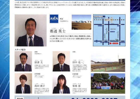Image resolution: width=140 pixels, height=99 pixels.
Task: Click the blue phone number at bottom
Action: click(x=93, y=98)
